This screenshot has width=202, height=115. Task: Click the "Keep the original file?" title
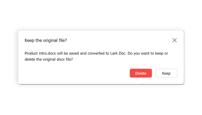pyautogui.click(x=46, y=40)
